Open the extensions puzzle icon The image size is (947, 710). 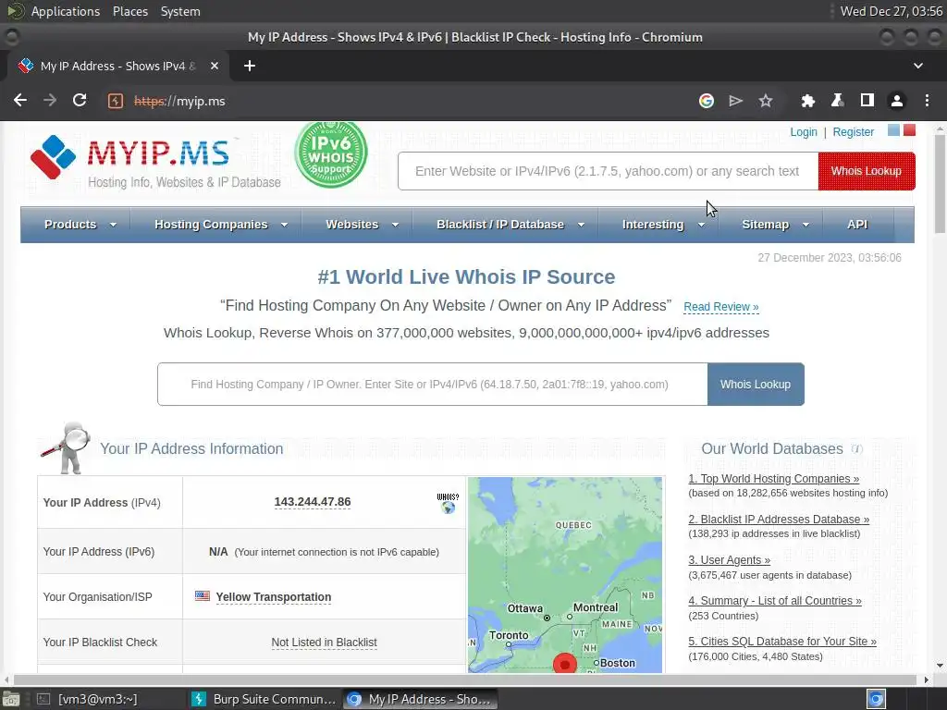(807, 101)
